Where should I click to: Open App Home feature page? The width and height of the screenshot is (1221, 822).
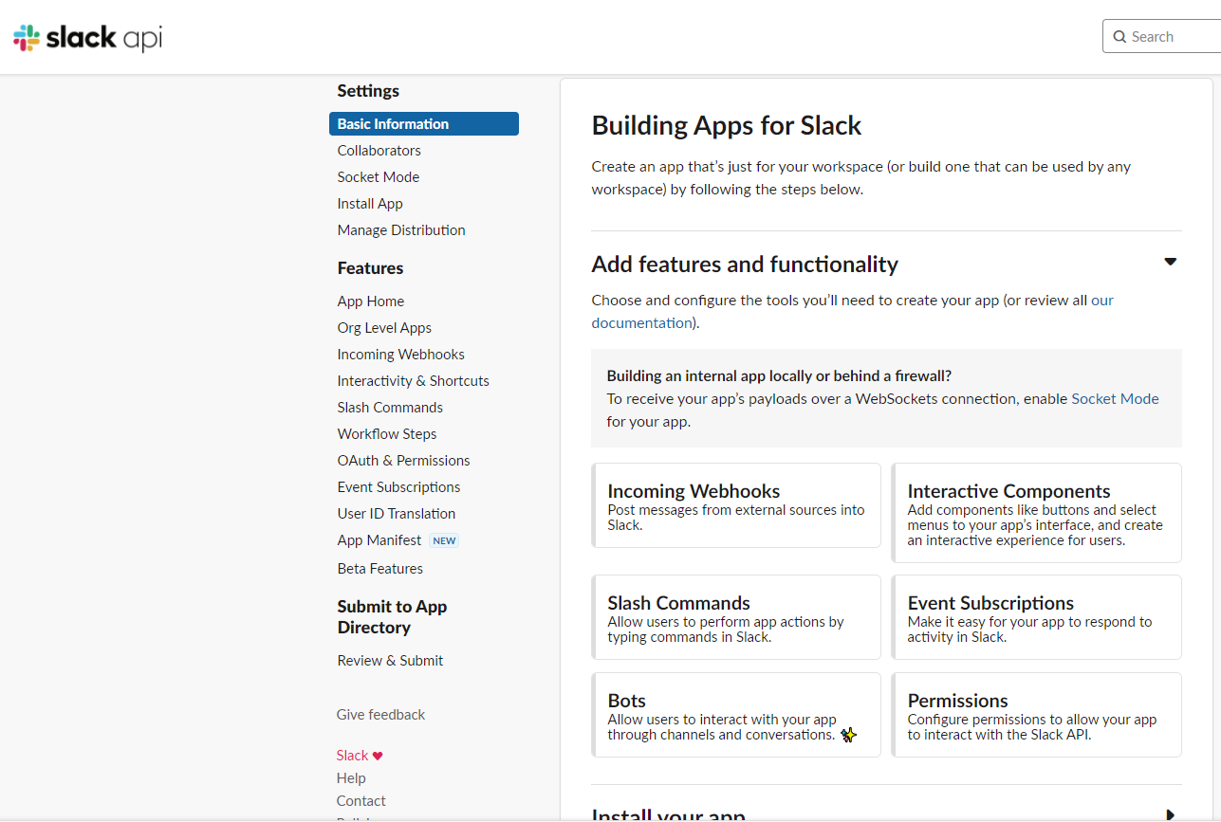coord(371,301)
